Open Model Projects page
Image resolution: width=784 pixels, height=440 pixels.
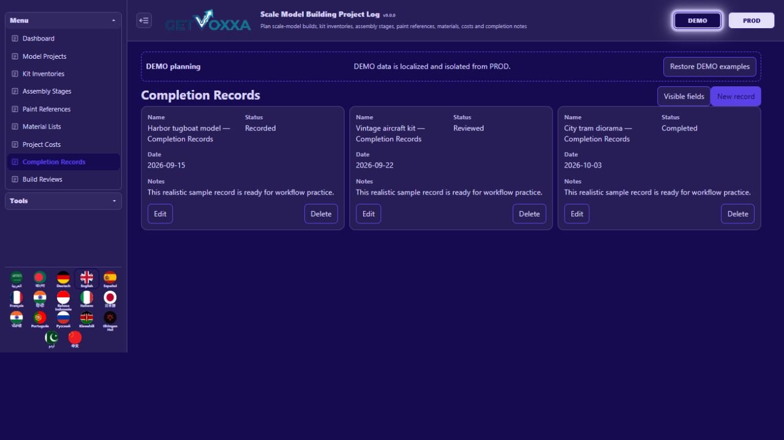coord(63,56)
